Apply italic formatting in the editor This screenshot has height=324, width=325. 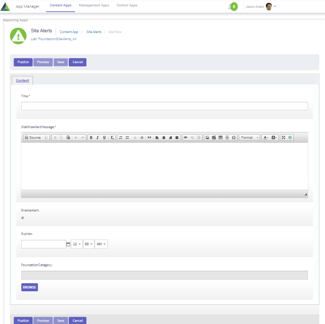click(97, 138)
